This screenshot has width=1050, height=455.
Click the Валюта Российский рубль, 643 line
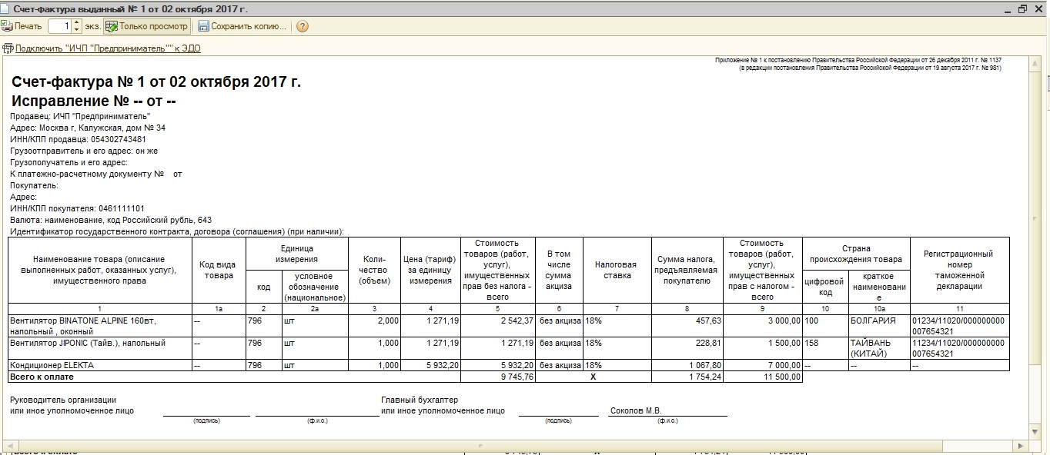pos(111,220)
